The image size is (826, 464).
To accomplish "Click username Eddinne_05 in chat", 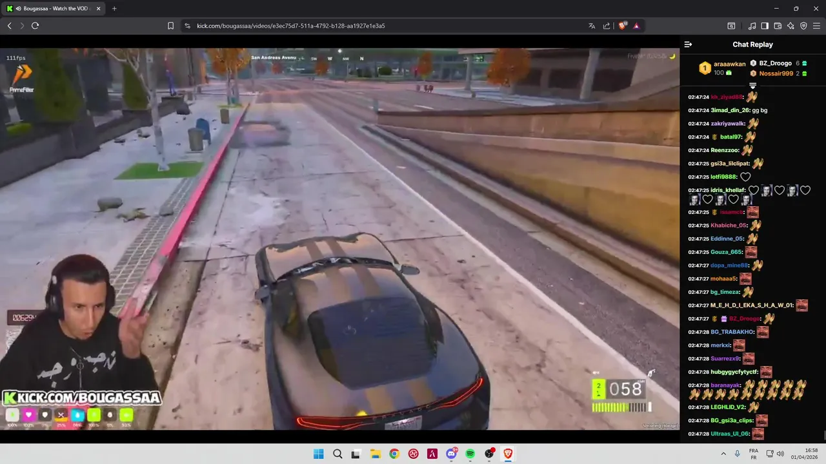I will (727, 238).
